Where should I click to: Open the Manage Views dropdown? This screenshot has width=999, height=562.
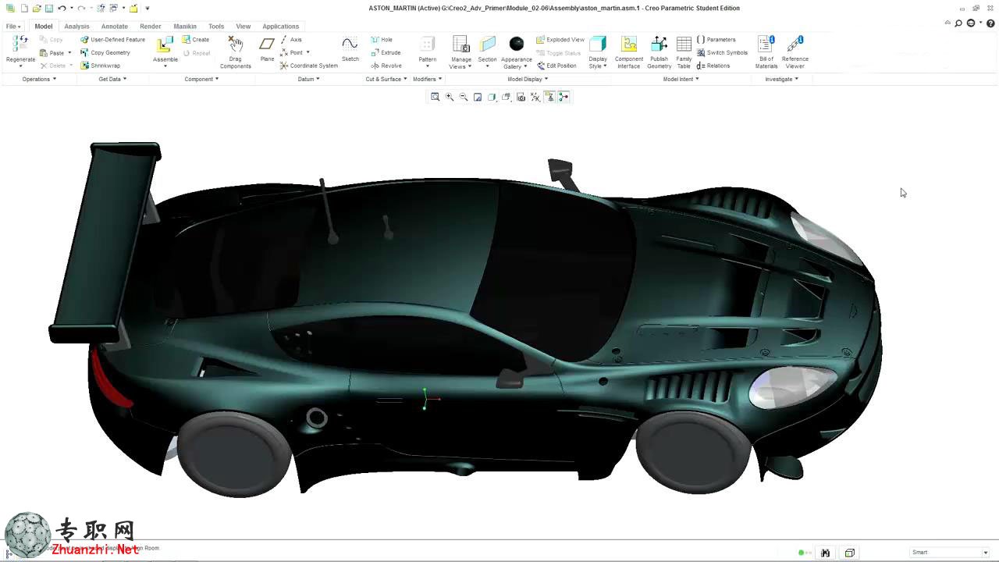[460, 62]
